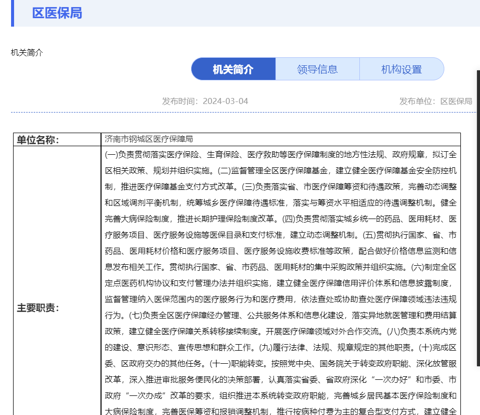Select the 机关简介 tab

coord(233,69)
